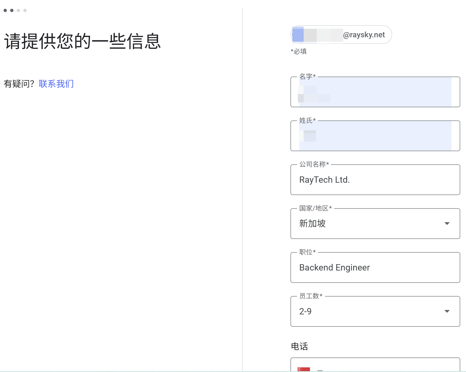This screenshot has width=466, height=372.
Task: Click the Singapore flag in phone field
Action: click(304, 369)
